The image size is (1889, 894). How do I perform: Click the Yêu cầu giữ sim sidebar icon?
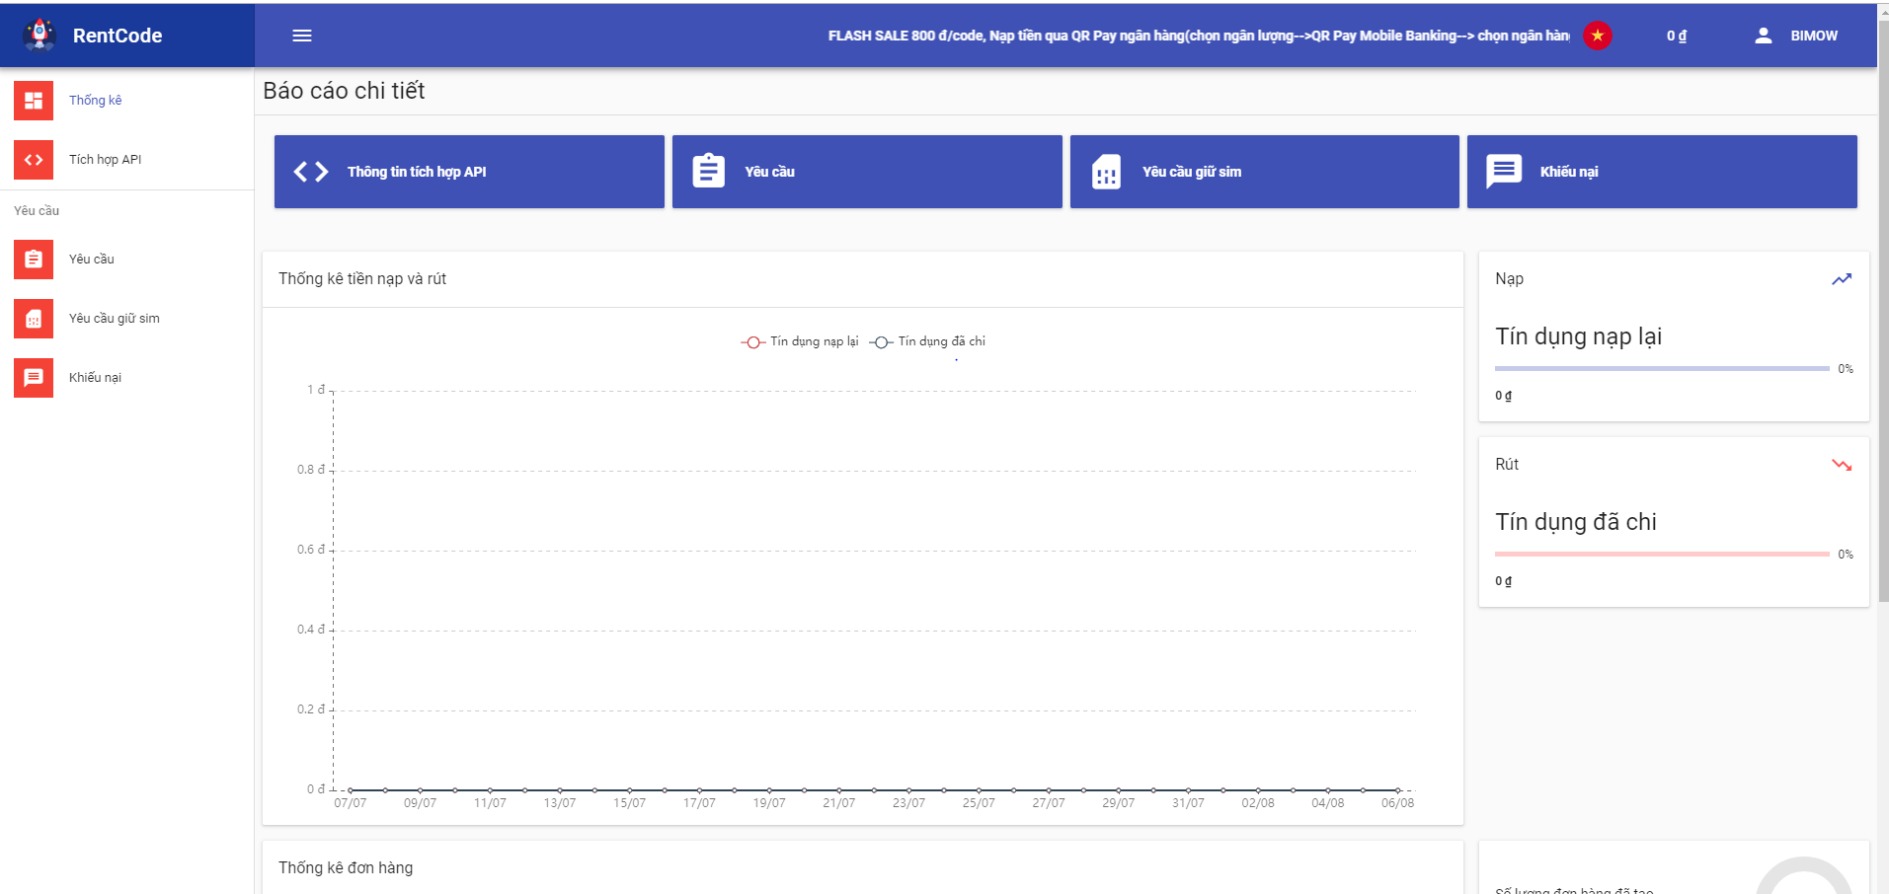(34, 318)
